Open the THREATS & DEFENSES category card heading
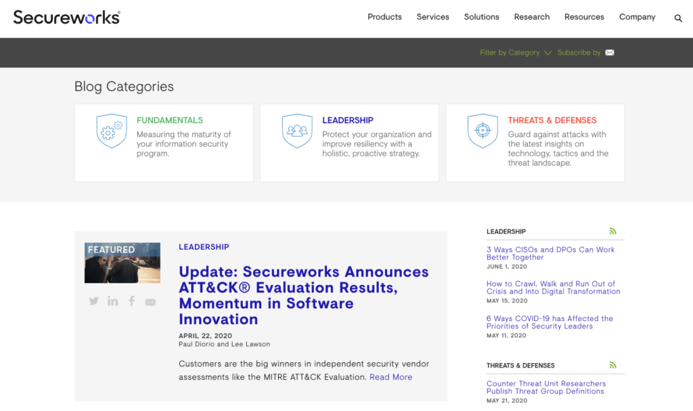Screen dimensions: 693x411 (x=552, y=121)
